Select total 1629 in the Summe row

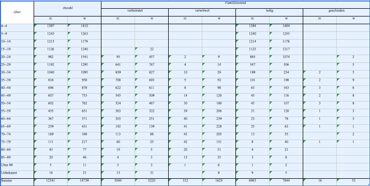219,182
